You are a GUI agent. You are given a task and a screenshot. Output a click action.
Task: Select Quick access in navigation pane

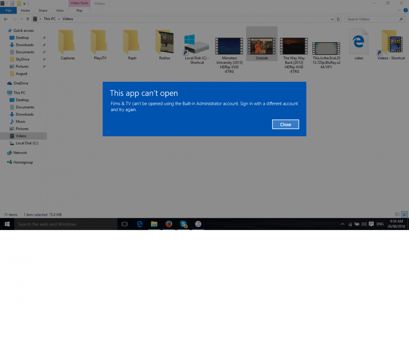click(x=24, y=31)
